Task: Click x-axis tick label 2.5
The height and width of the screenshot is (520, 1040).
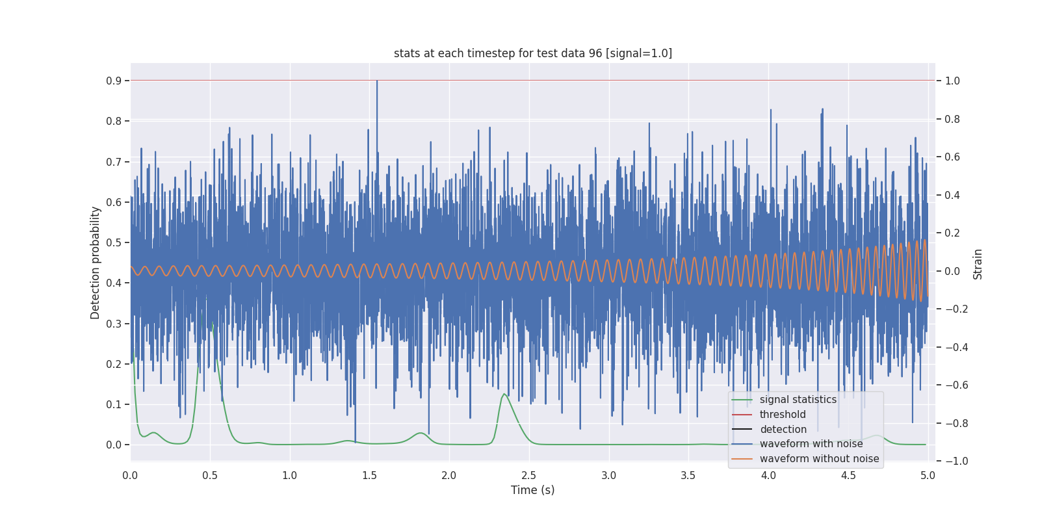Action: point(529,476)
